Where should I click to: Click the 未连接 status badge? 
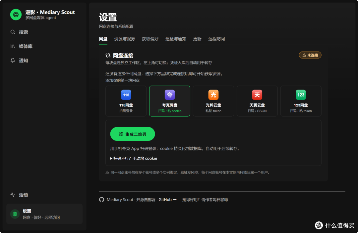coord(310,55)
